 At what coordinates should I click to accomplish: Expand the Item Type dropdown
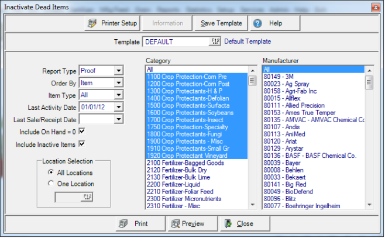119,95
